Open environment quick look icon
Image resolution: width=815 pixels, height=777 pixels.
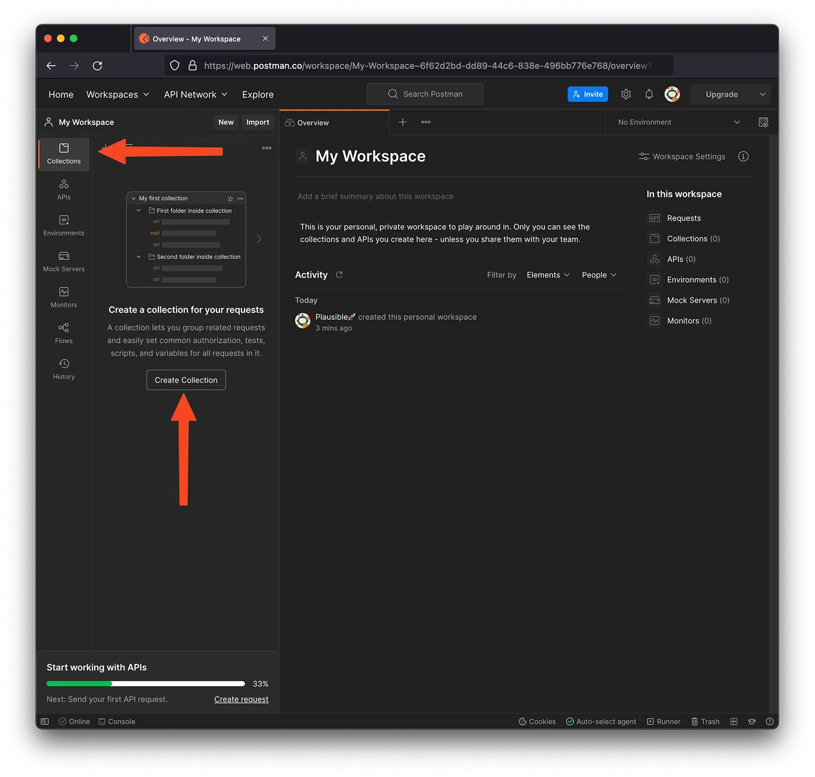763,122
